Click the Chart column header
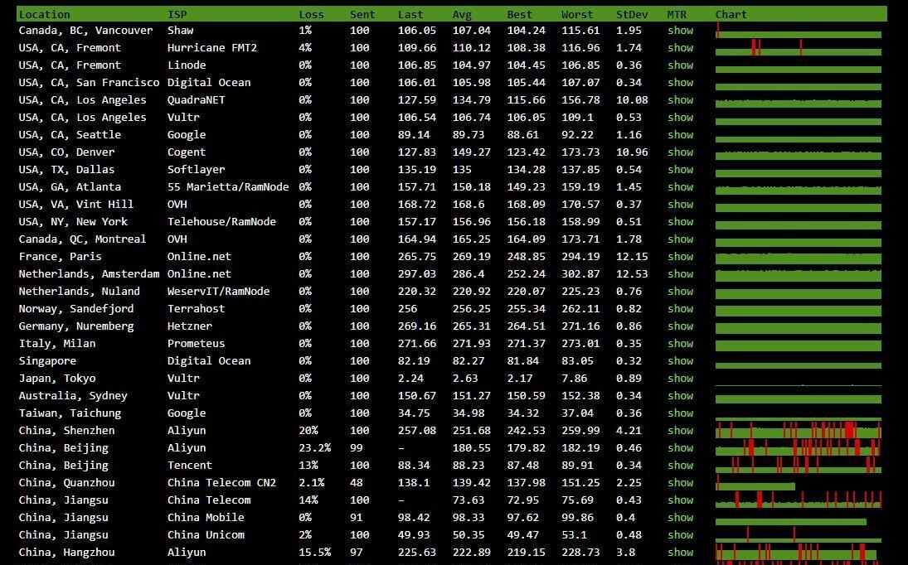This screenshot has height=565, width=908. [731, 14]
